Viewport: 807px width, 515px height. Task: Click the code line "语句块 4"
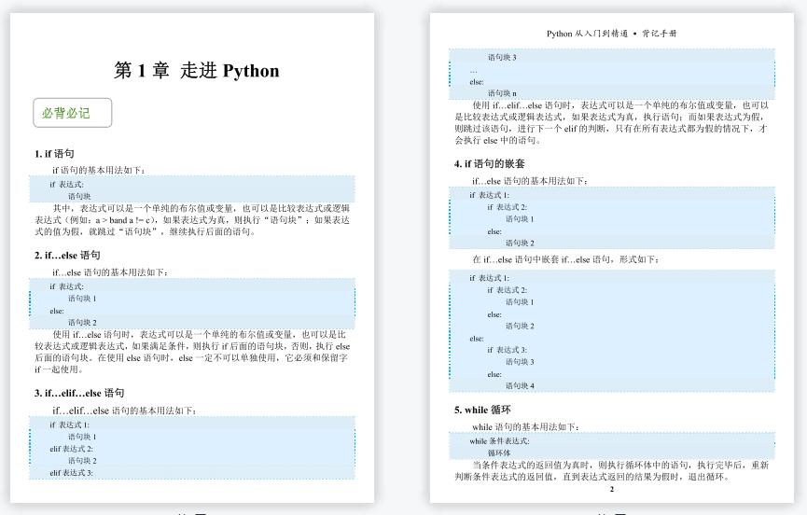pos(520,385)
